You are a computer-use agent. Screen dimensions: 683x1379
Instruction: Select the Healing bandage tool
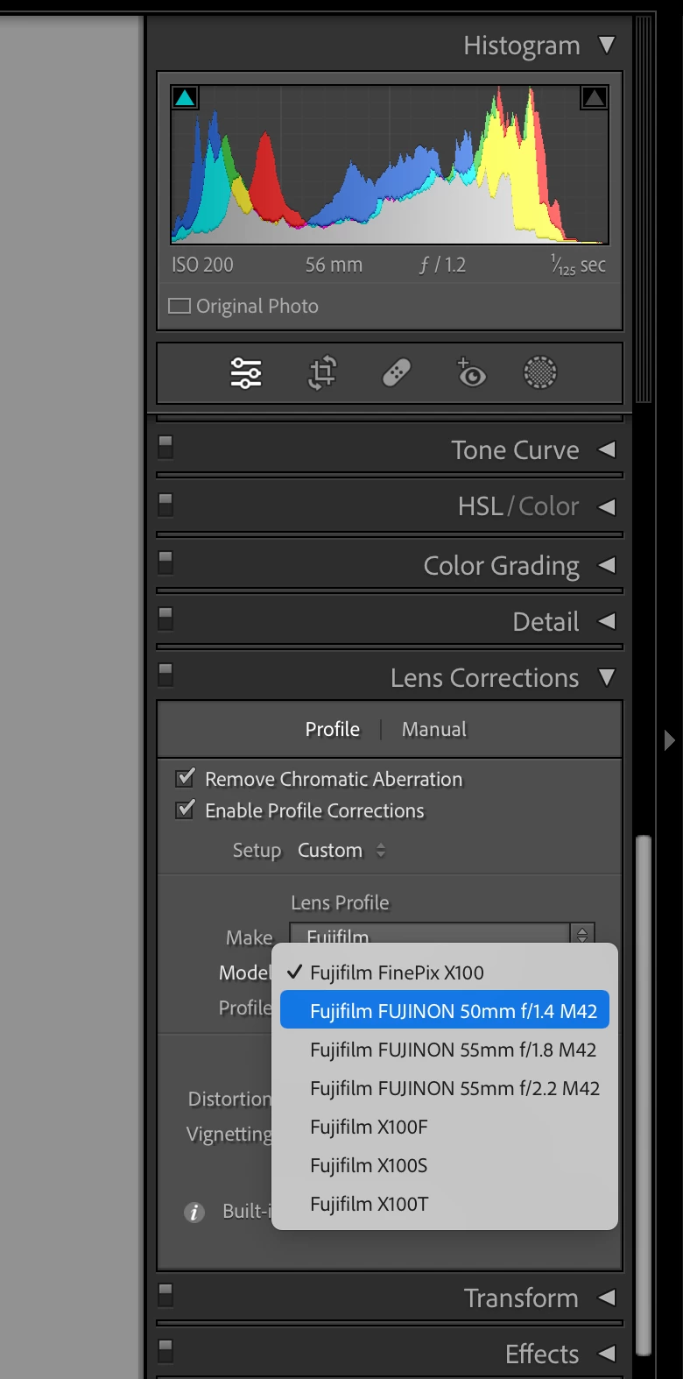pyautogui.click(x=397, y=373)
